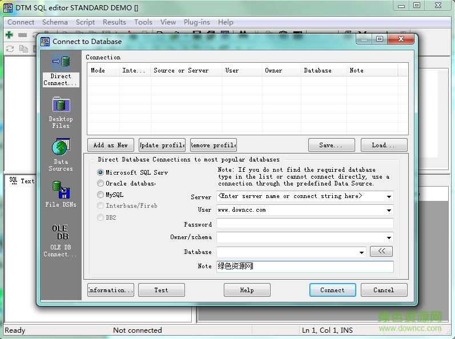The width and height of the screenshot is (455, 339).
Task: Open the Results menu
Action: (114, 22)
